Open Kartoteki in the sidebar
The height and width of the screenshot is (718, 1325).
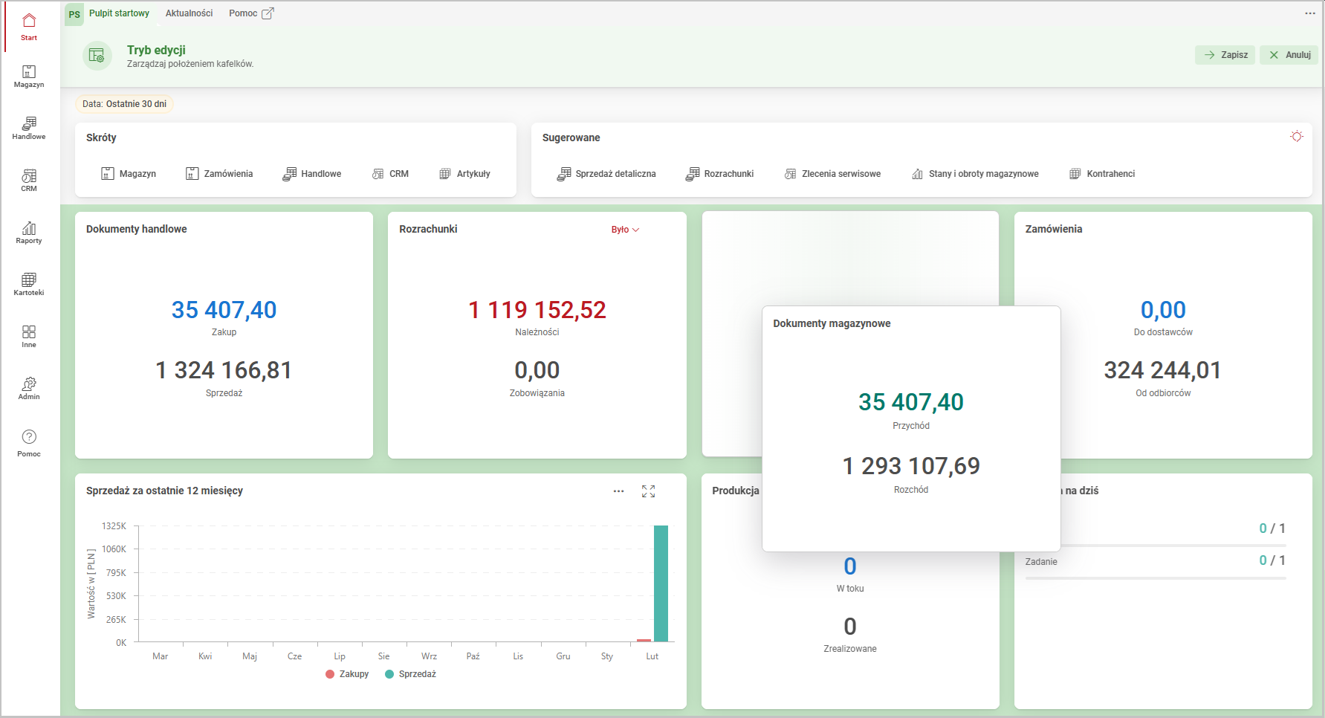tap(29, 284)
